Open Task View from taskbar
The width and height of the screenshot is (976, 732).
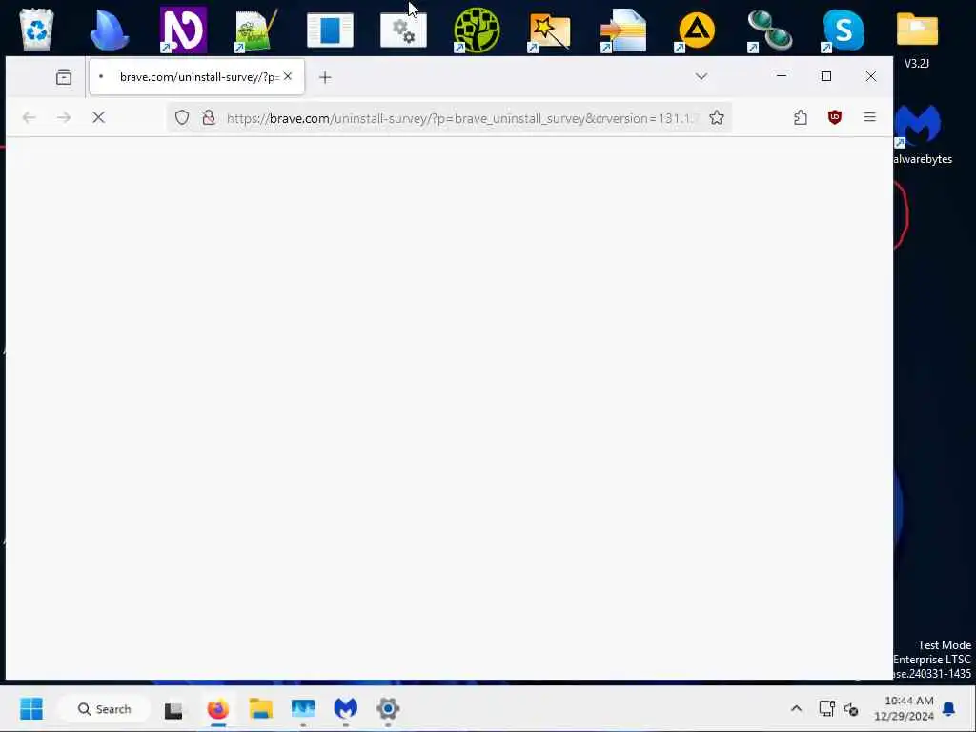pyautogui.click(x=173, y=709)
